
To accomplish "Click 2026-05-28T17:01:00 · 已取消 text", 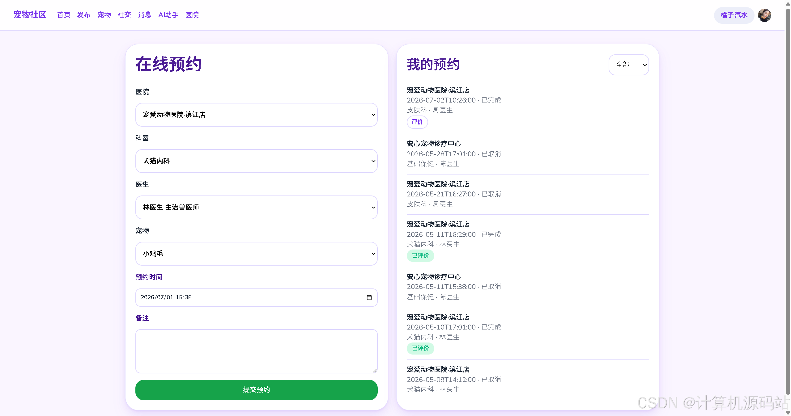I will pos(454,154).
